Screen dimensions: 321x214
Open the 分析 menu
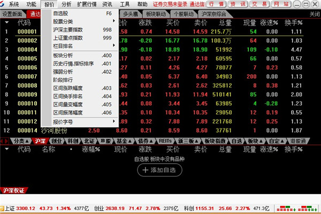pos(66,4)
